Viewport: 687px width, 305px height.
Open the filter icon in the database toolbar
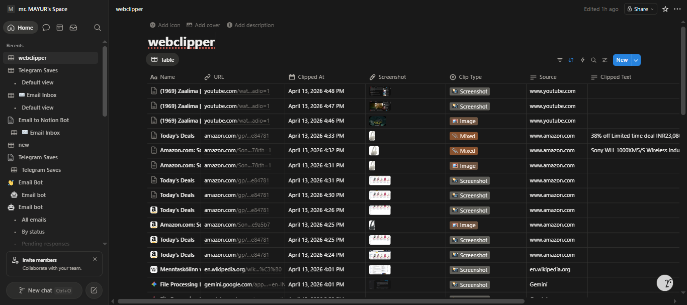[560, 60]
